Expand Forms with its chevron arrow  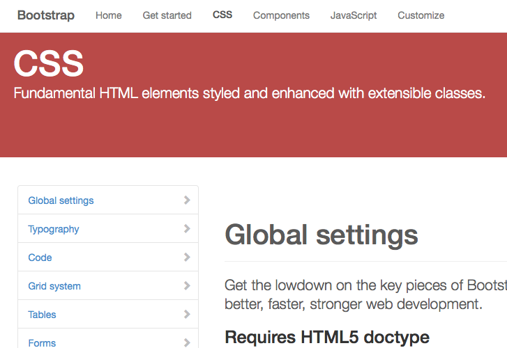[x=187, y=342]
